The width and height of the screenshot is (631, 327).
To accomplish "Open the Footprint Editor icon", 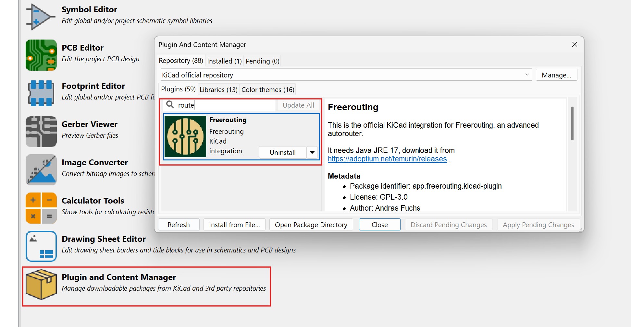I will pyautogui.click(x=41, y=93).
